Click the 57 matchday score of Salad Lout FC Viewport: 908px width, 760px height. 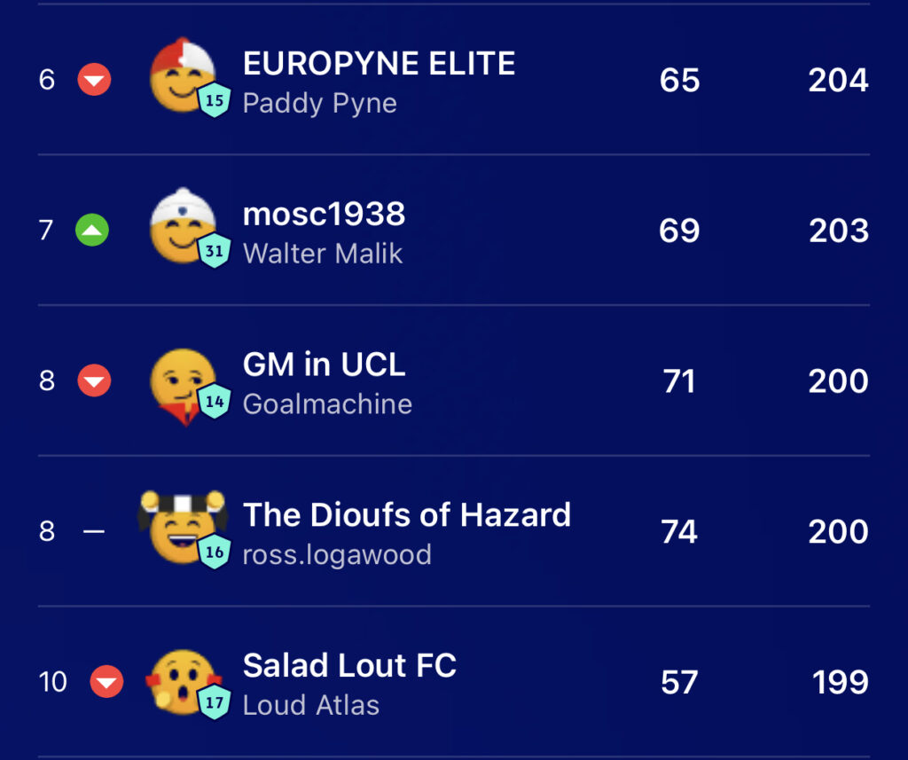coord(679,682)
